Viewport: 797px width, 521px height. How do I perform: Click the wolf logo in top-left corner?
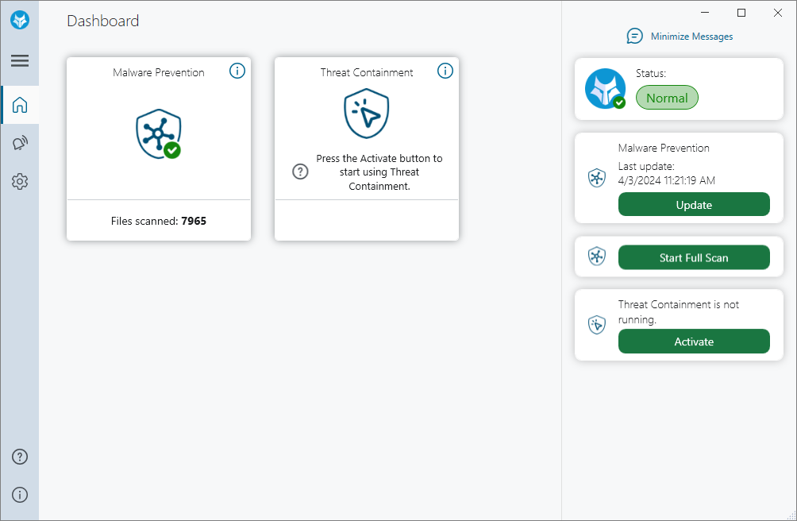pos(20,20)
